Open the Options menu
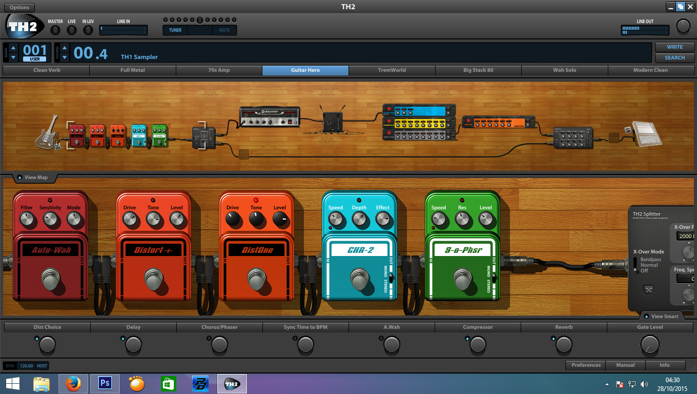The image size is (697, 394). [x=19, y=7]
